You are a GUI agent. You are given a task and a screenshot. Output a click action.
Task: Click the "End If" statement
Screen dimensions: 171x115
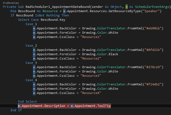coord(16,110)
